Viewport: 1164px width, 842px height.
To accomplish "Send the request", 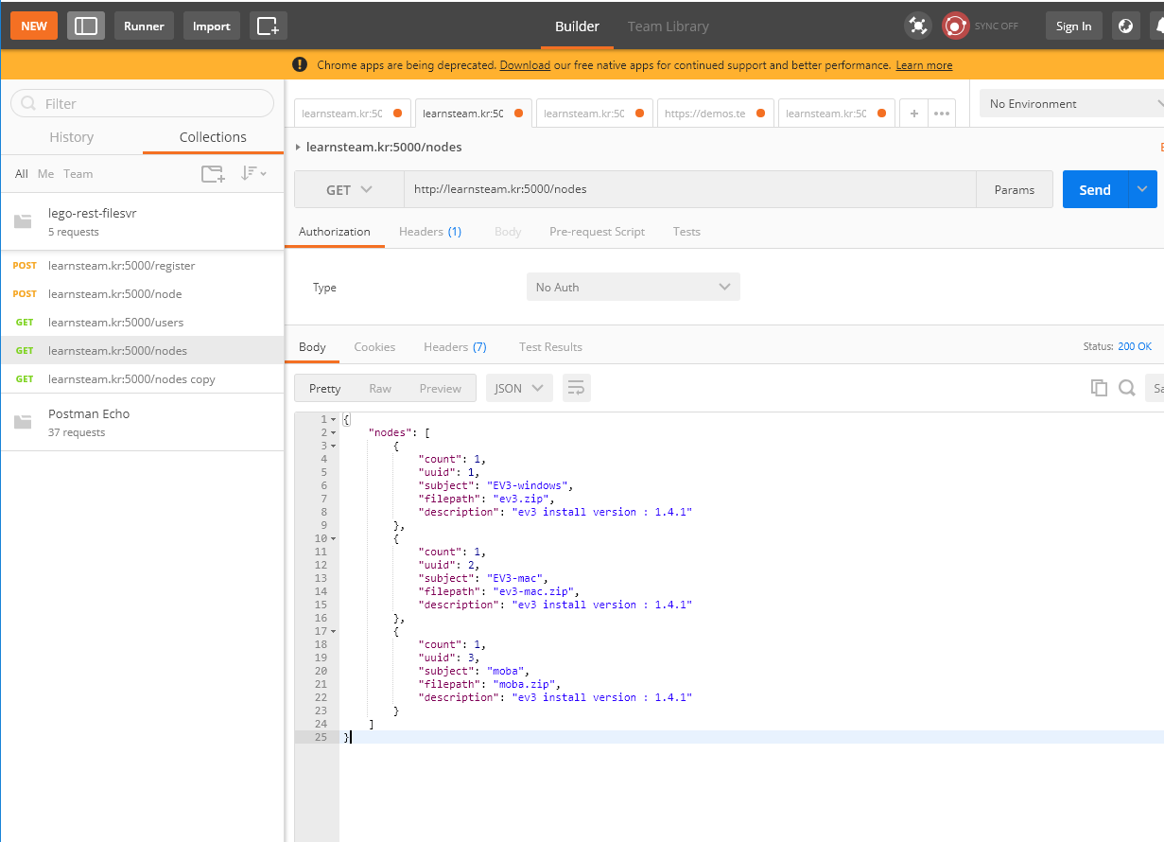I will (x=1094, y=190).
